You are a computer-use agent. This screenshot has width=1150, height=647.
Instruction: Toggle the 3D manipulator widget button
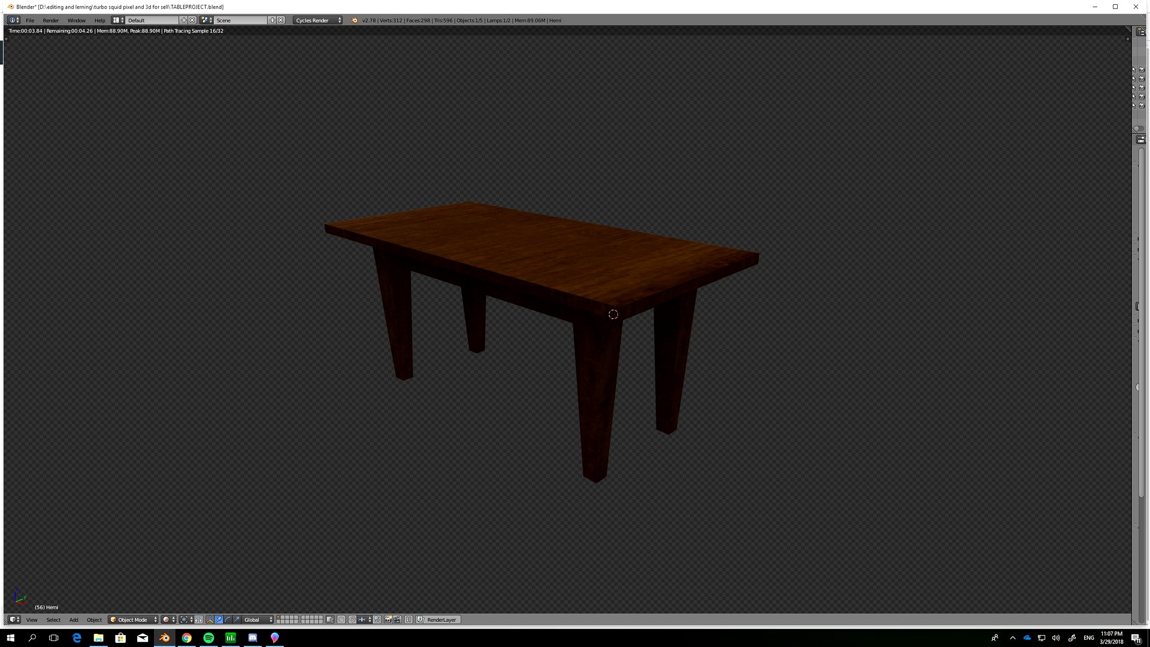pos(210,619)
